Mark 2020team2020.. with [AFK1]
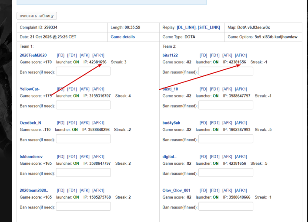The width and height of the screenshot is (308, 222). pyautogui.click(x=98, y=190)
